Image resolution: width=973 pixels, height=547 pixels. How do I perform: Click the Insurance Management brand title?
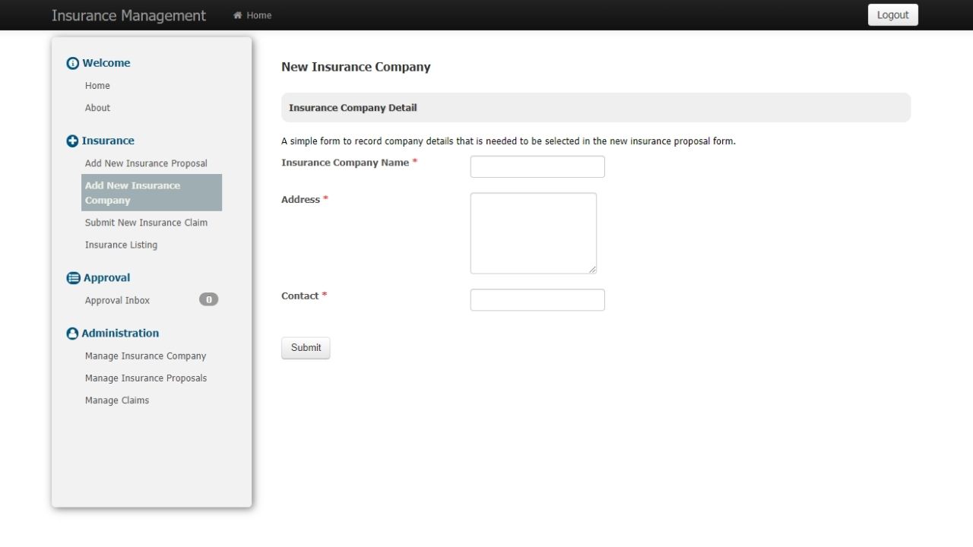tap(128, 15)
